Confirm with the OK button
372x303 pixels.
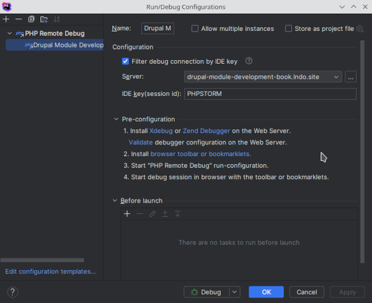point(266,292)
